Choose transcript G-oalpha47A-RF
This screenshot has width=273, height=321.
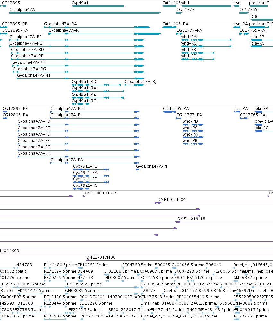[28, 62]
